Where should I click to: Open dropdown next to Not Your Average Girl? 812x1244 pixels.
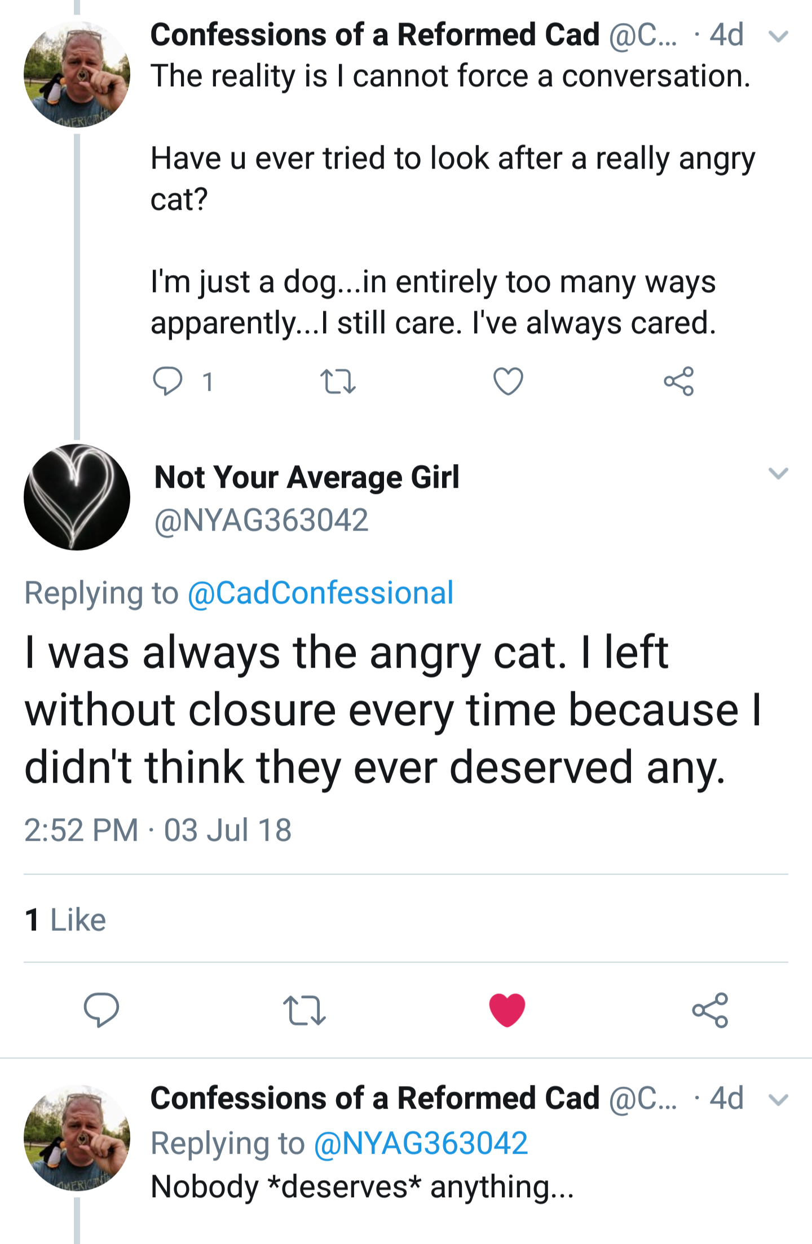click(778, 473)
